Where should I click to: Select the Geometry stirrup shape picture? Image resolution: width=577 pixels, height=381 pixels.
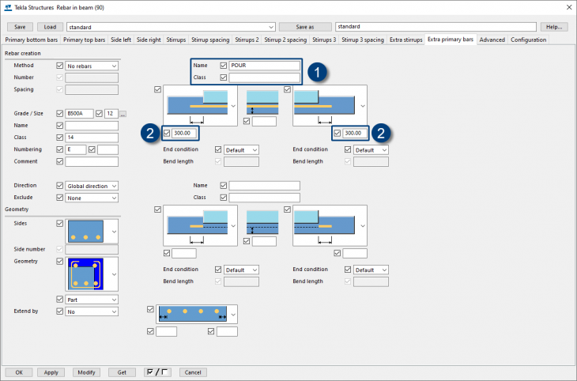85,273
